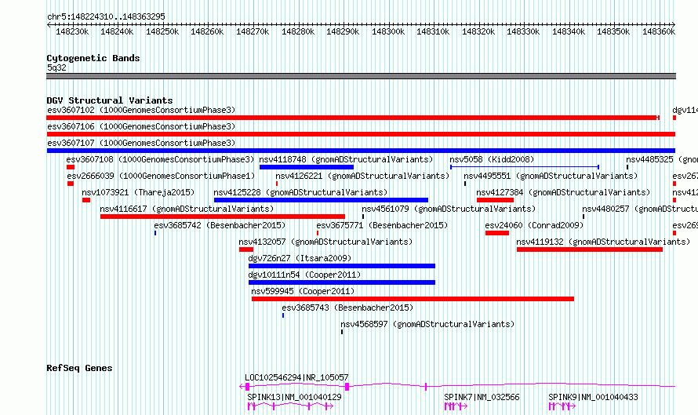Click esv2666039 1000Genomes Phase1 label
The width and height of the screenshot is (698, 415).
[x=161, y=176]
